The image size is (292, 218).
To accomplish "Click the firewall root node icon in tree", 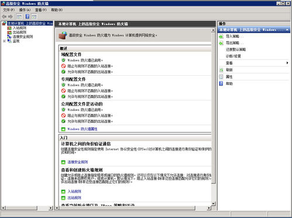I will 4,23.
